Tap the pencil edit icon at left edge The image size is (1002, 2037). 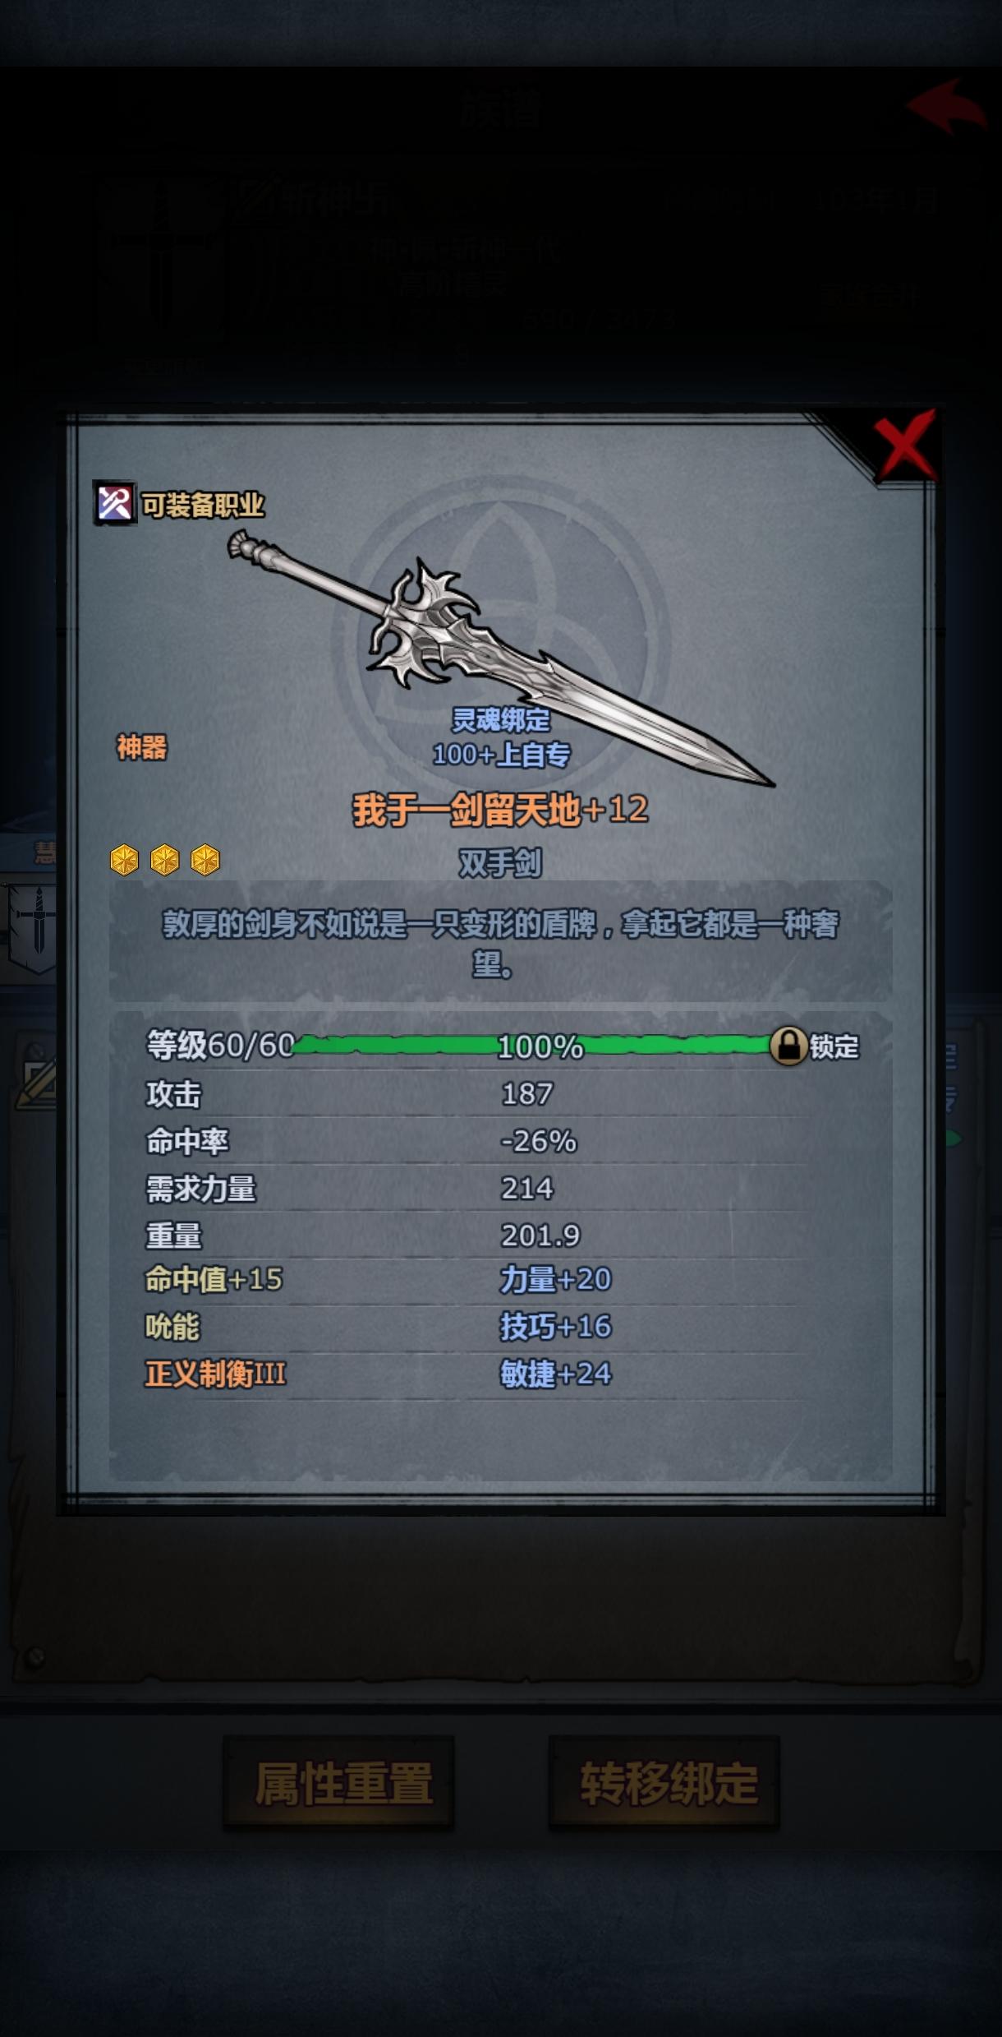tap(37, 1077)
